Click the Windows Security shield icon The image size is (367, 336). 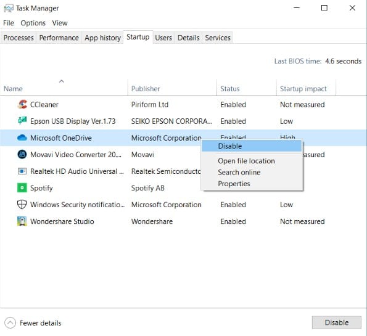[22, 205]
